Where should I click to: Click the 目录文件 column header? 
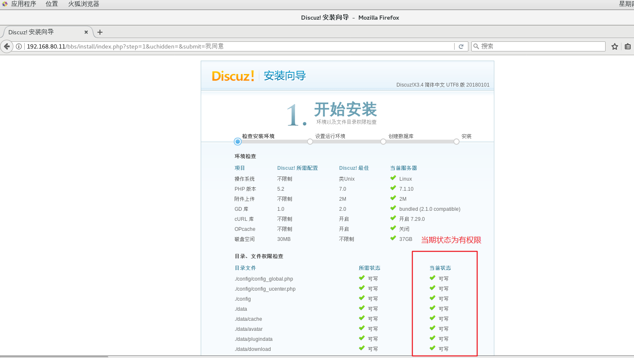[x=245, y=268]
